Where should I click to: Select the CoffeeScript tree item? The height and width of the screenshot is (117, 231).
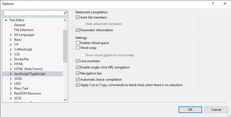(x=23, y=49)
